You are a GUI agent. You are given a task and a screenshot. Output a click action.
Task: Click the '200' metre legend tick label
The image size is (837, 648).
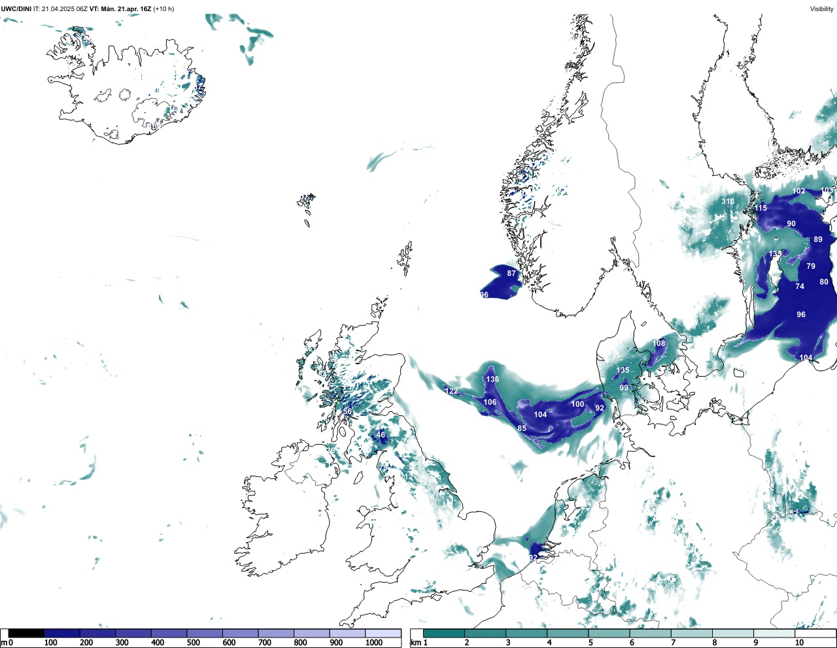coord(86,643)
